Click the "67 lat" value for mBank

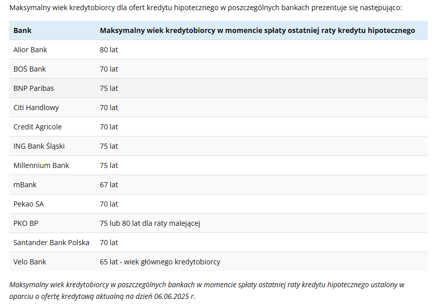pos(109,185)
